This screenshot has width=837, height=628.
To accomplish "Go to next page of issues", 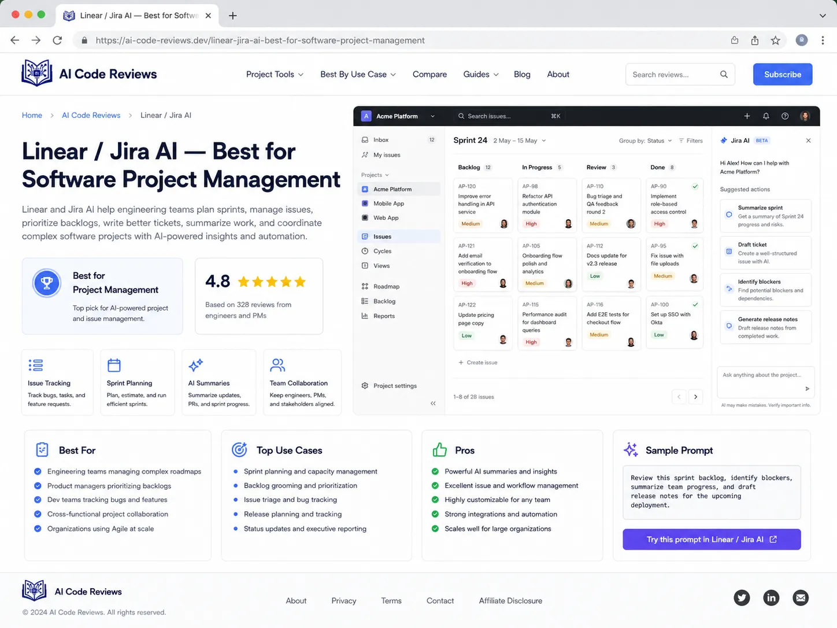I will (x=695, y=397).
